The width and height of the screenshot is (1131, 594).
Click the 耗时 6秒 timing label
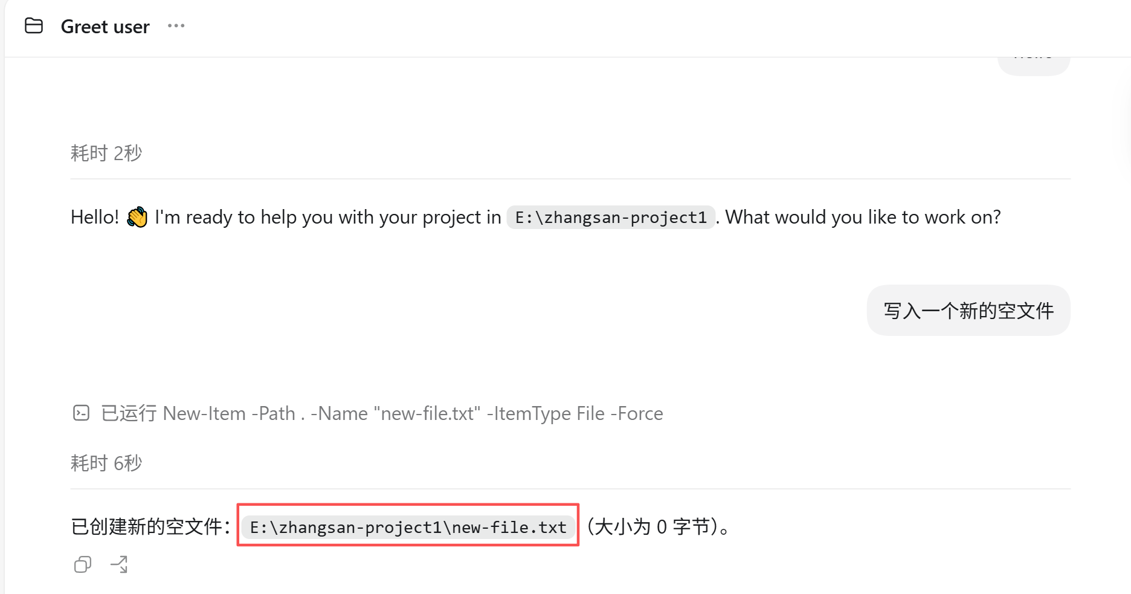[106, 463]
